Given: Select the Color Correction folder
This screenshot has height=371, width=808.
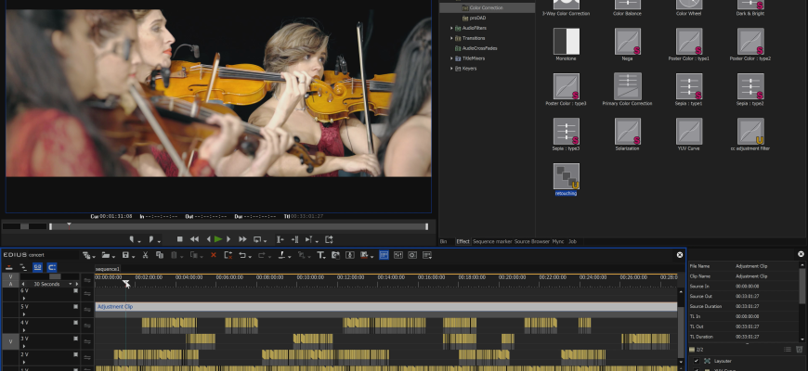Looking at the screenshot, I should (486, 7).
